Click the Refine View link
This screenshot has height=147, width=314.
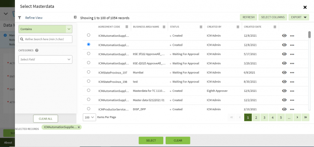[x=34, y=18]
